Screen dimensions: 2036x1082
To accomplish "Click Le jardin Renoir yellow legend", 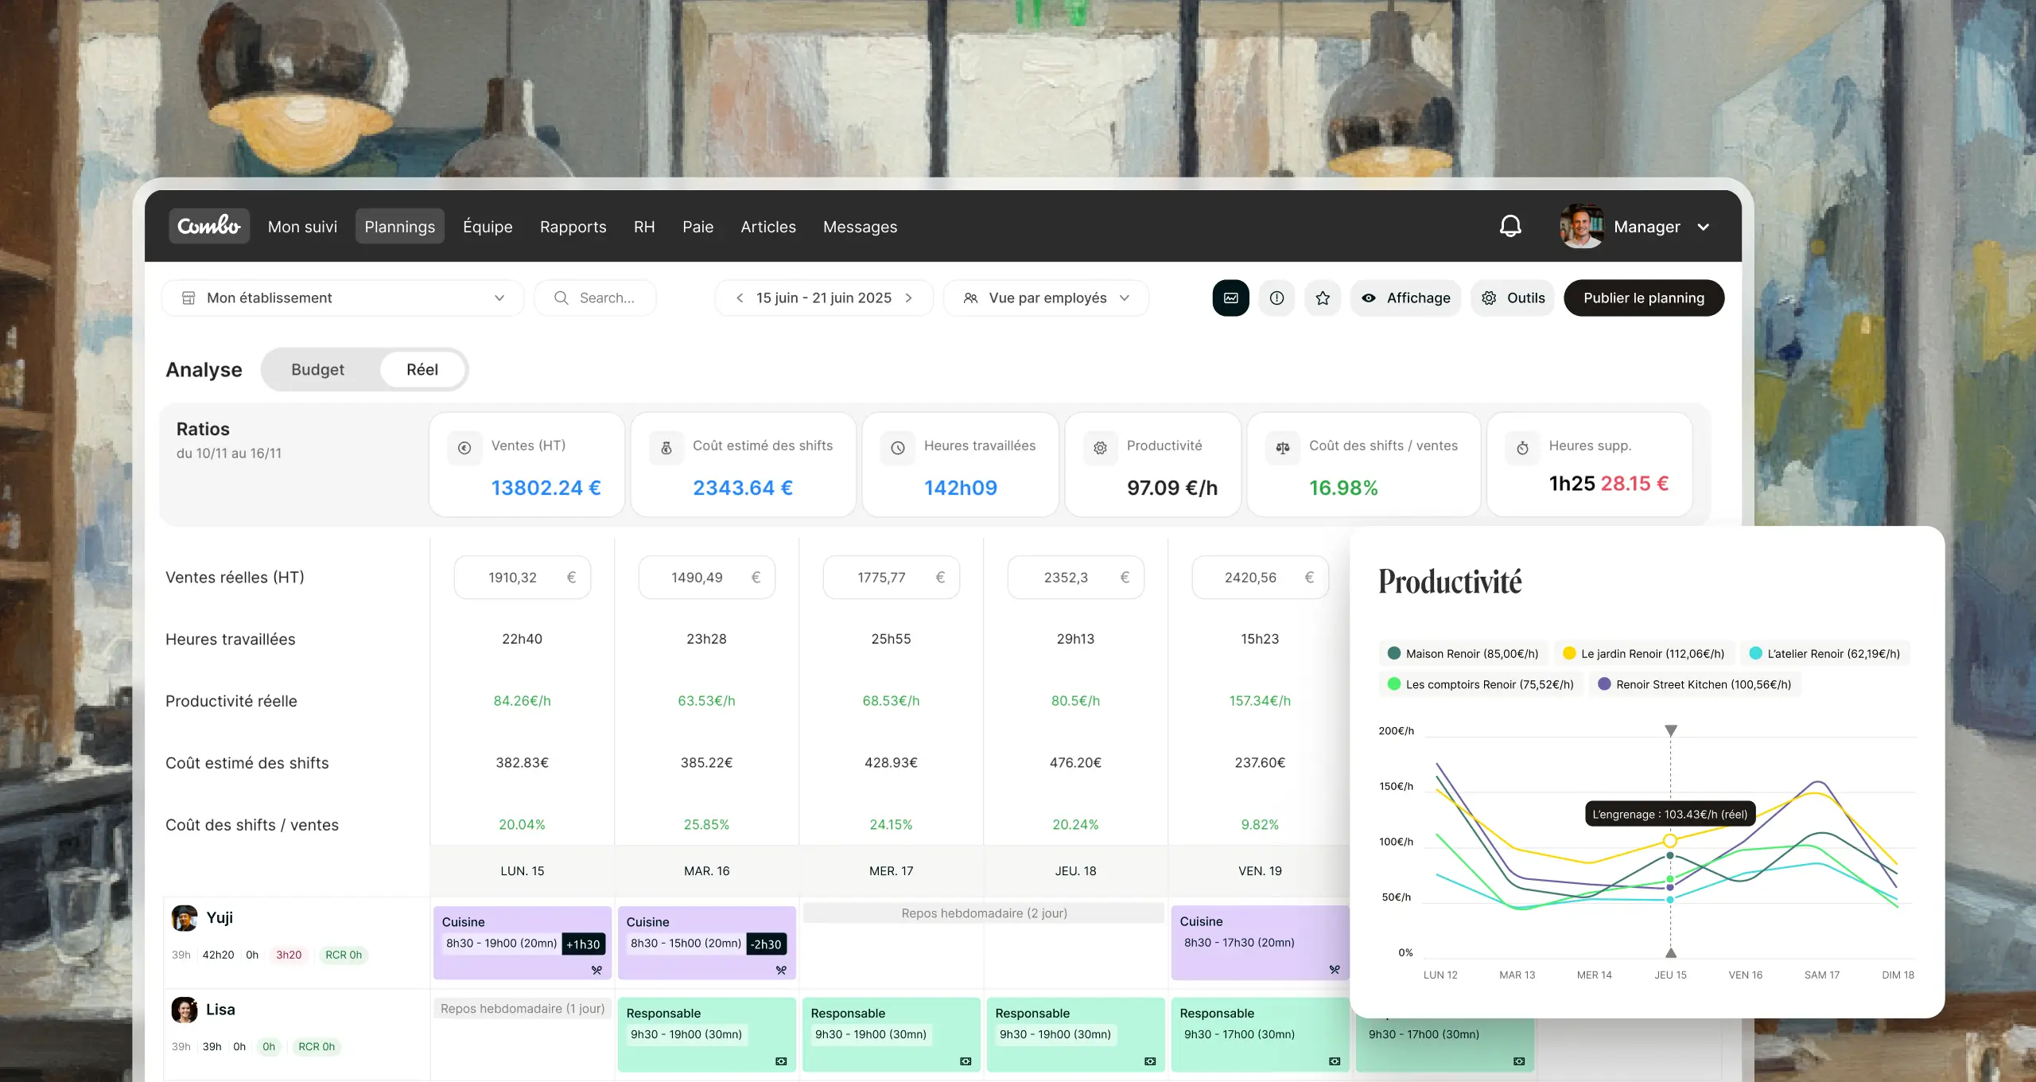I will (x=1643, y=653).
